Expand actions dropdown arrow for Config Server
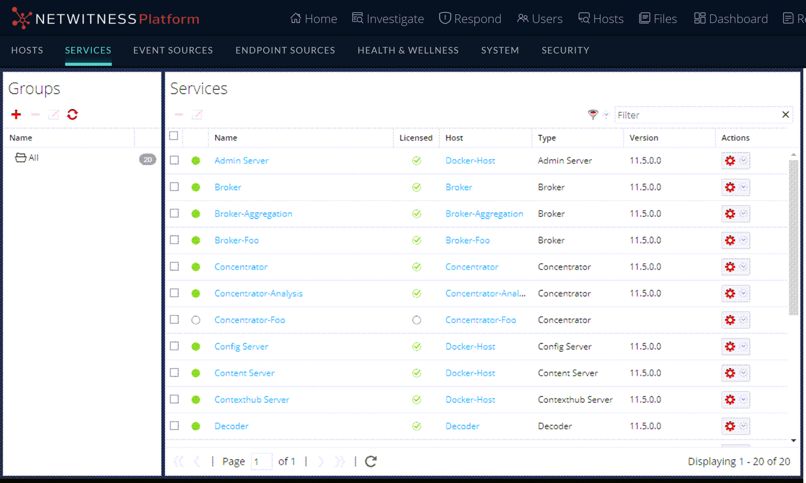806x483 pixels. pos(744,346)
